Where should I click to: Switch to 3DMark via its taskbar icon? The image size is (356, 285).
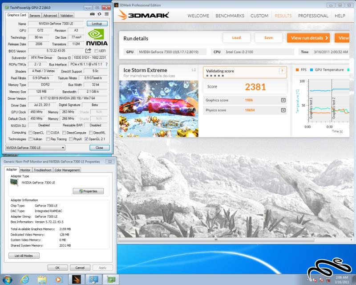pos(77,279)
